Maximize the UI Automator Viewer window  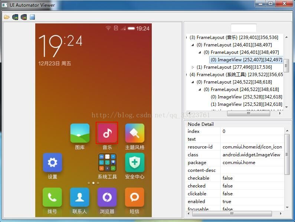271,4
